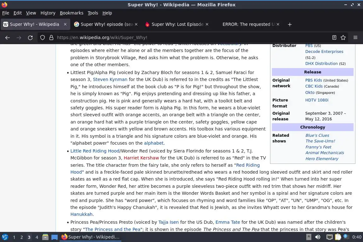The height and width of the screenshot is (242, 363).
Task: Click the red Harriet Kershaw link
Action: coord(141,158)
